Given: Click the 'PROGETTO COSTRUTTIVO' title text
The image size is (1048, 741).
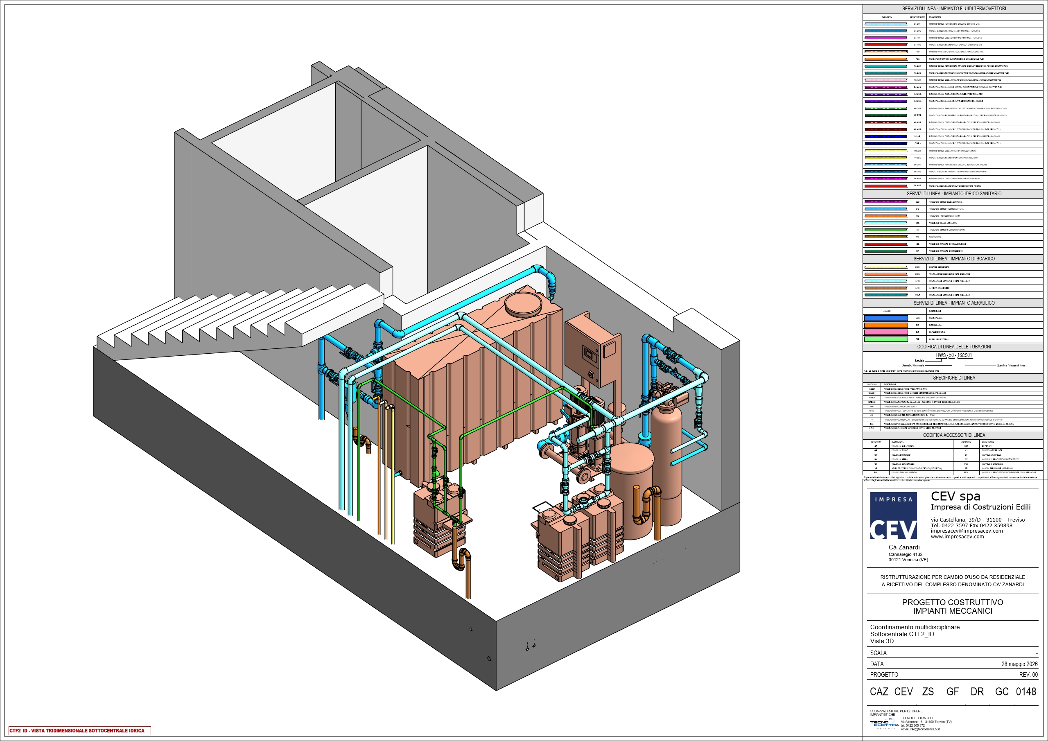Looking at the screenshot, I should (x=953, y=603).
